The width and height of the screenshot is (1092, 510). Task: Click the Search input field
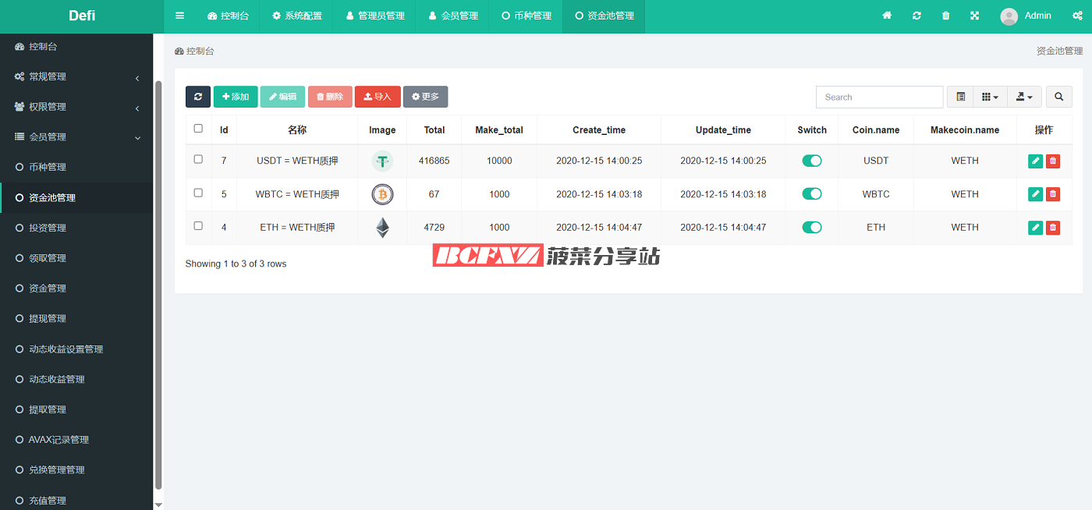879,97
